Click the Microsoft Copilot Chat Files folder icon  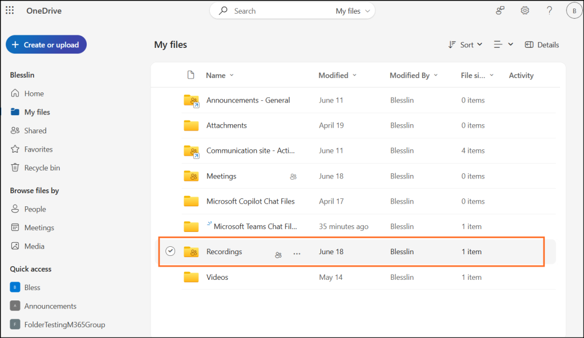[x=191, y=201]
